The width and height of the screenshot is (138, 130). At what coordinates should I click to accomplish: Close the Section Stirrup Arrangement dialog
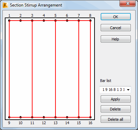128,3
